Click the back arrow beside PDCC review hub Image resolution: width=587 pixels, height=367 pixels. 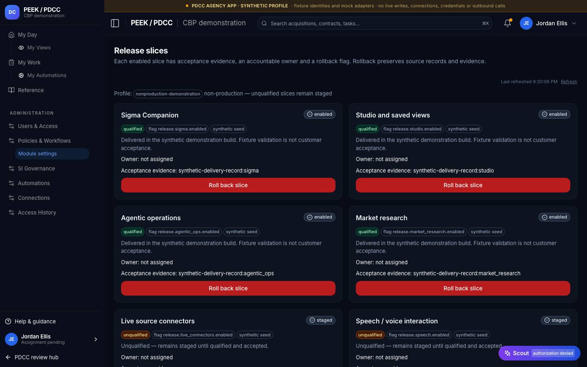click(8, 357)
